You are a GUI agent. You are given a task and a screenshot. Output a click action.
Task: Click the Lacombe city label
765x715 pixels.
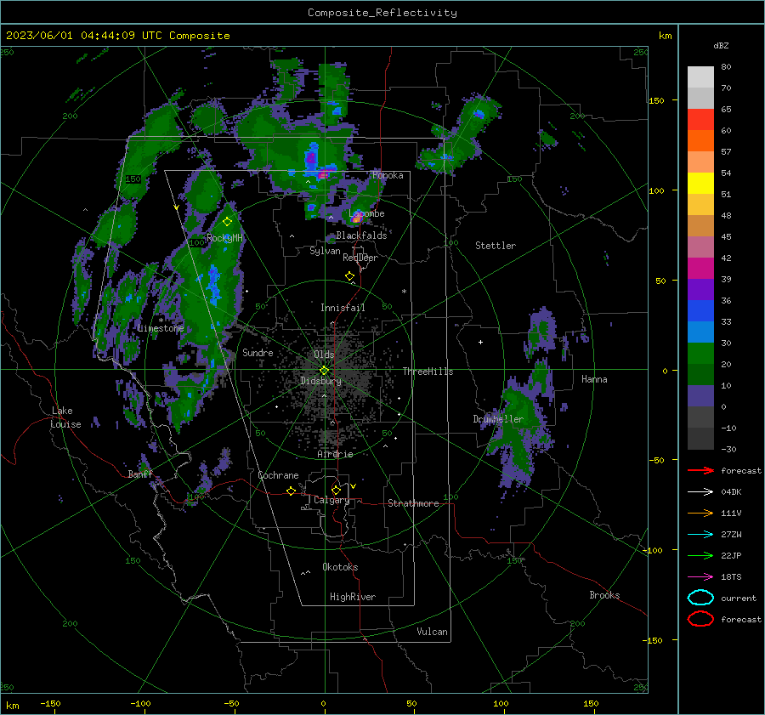(366, 213)
